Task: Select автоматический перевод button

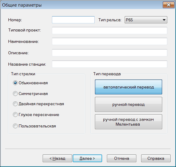Action: pyautogui.click(x=129, y=87)
